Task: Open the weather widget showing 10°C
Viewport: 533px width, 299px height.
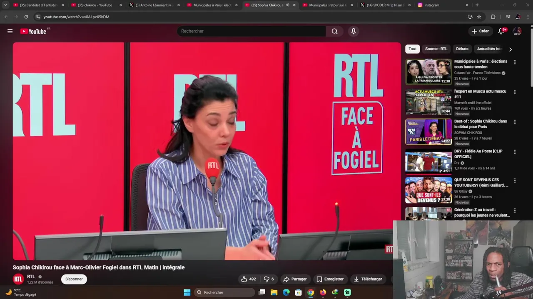Action: (21, 292)
